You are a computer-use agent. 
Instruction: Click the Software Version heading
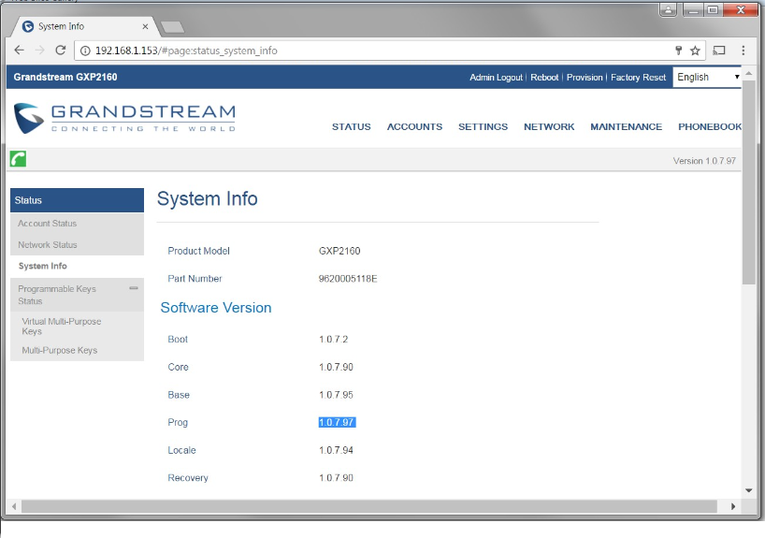tap(216, 308)
